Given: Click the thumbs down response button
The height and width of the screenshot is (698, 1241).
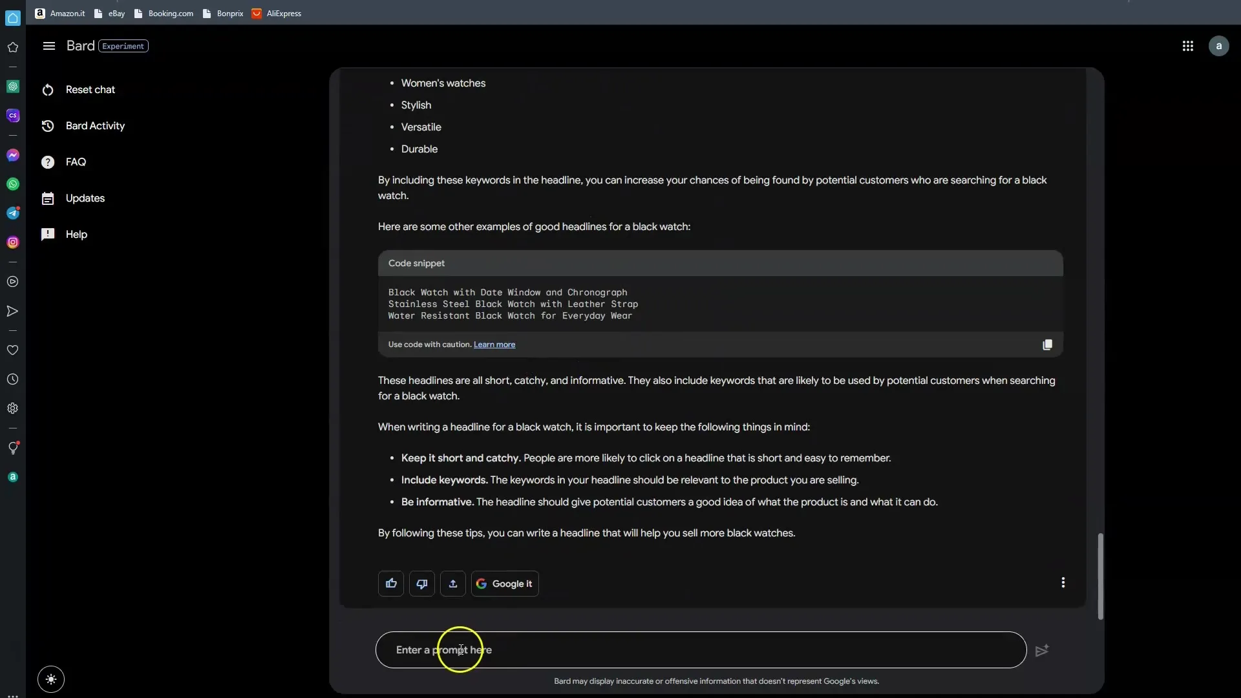Looking at the screenshot, I should point(422,584).
